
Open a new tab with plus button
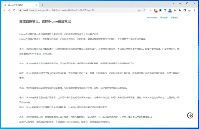point(42,5)
